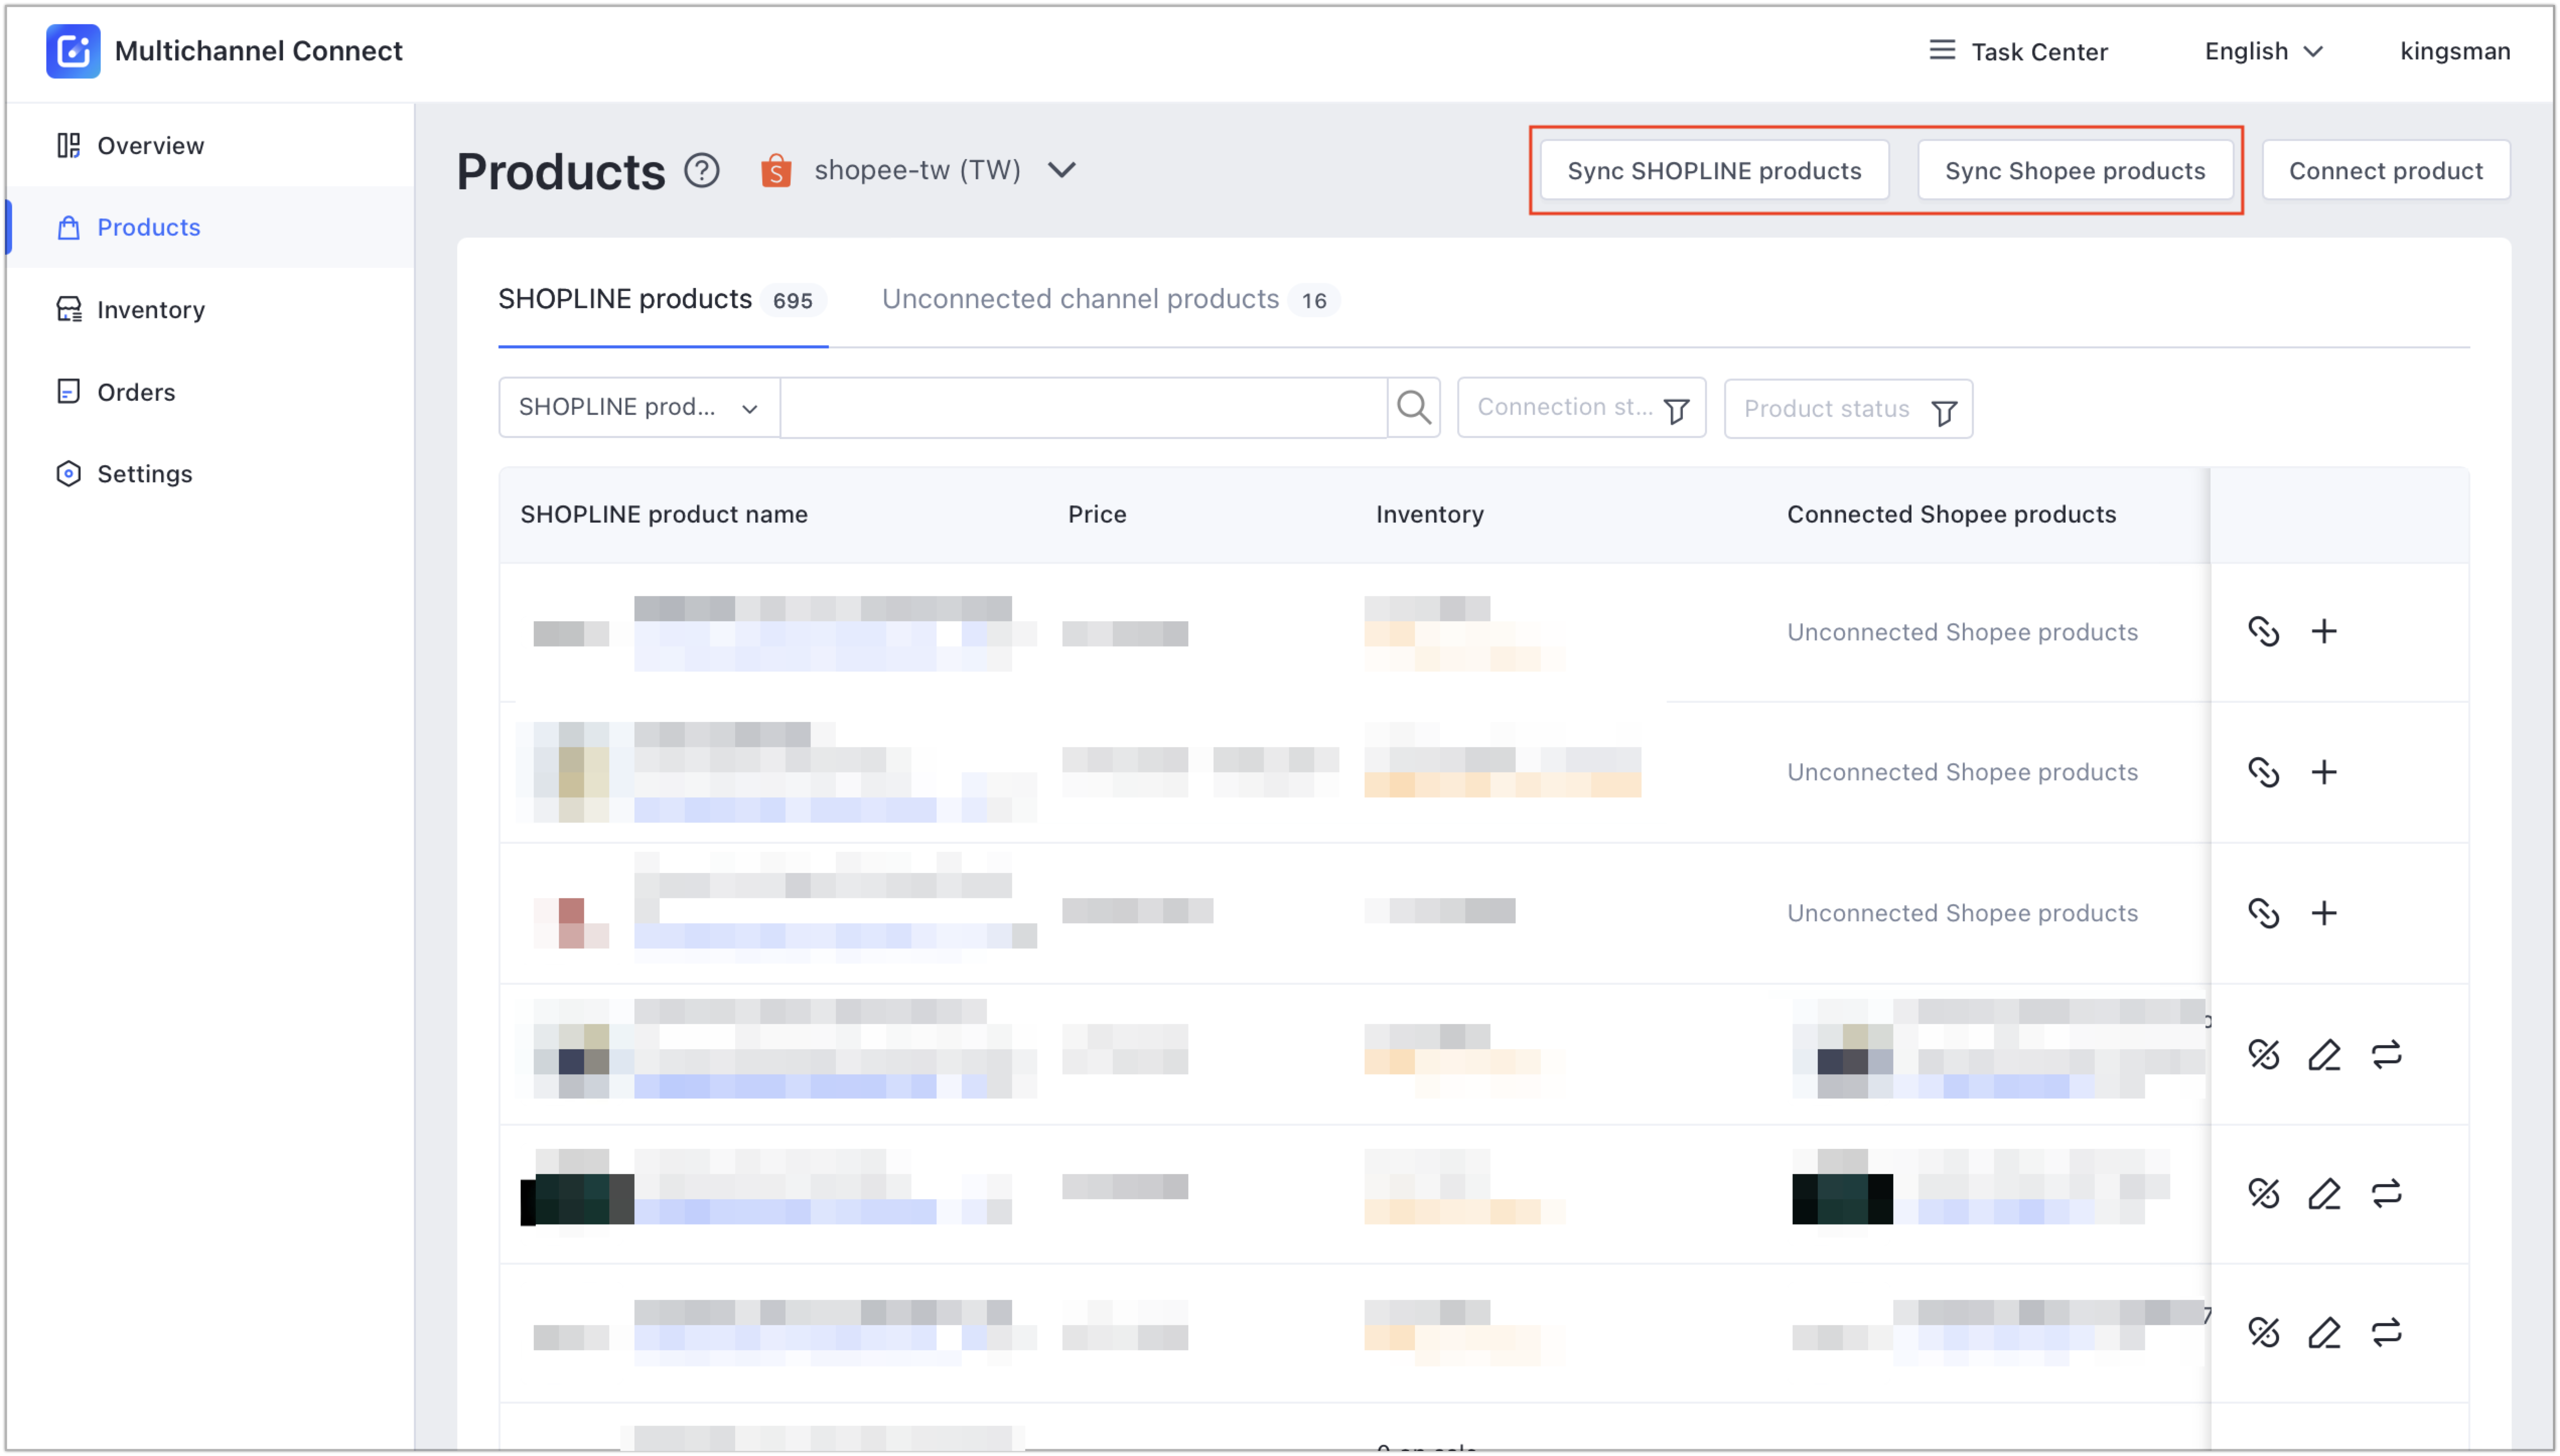
Task: Click into the product search input field
Action: tap(1083, 407)
